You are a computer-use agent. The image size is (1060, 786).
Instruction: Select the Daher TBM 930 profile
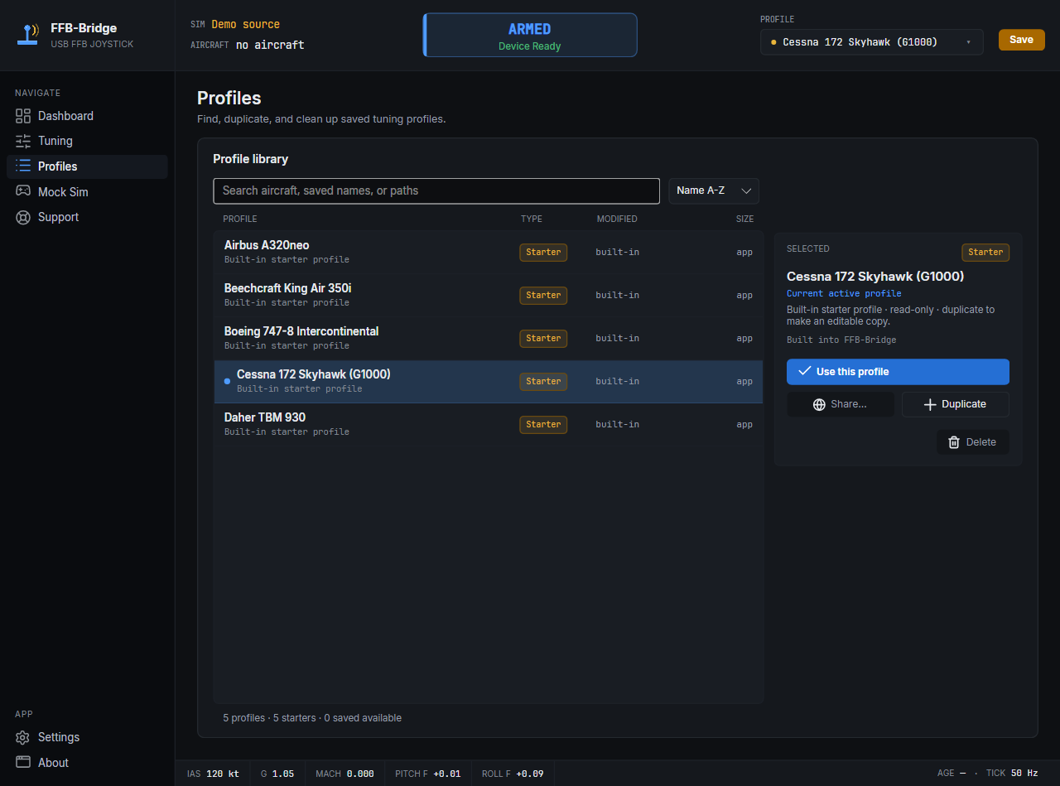click(x=489, y=425)
